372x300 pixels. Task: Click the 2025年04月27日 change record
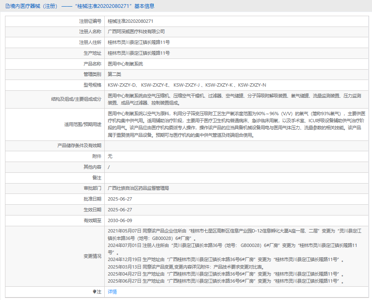pos(226,274)
